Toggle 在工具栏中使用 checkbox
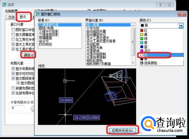The width and height of the screenshot is (189, 139). [13, 39]
